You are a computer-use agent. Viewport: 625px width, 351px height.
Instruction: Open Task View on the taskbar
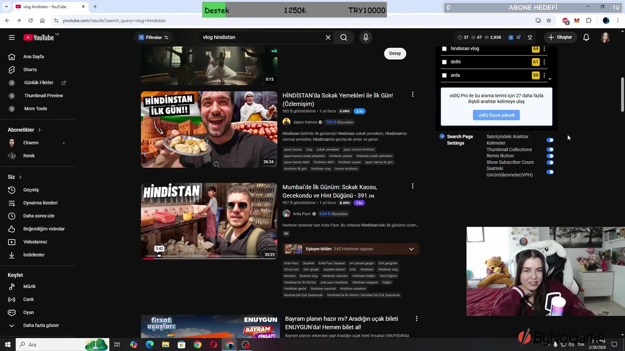[x=117, y=345]
